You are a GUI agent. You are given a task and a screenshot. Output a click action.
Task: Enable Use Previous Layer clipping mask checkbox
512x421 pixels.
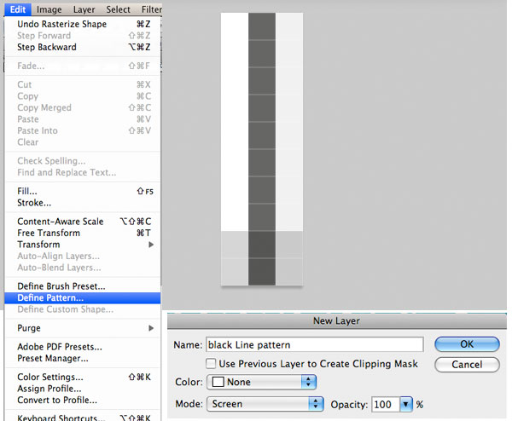tap(211, 364)
